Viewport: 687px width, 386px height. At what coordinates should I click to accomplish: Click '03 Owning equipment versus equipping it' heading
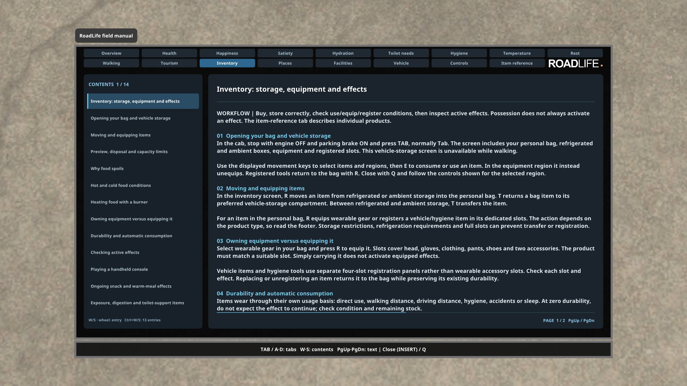[x=275, y=241]
